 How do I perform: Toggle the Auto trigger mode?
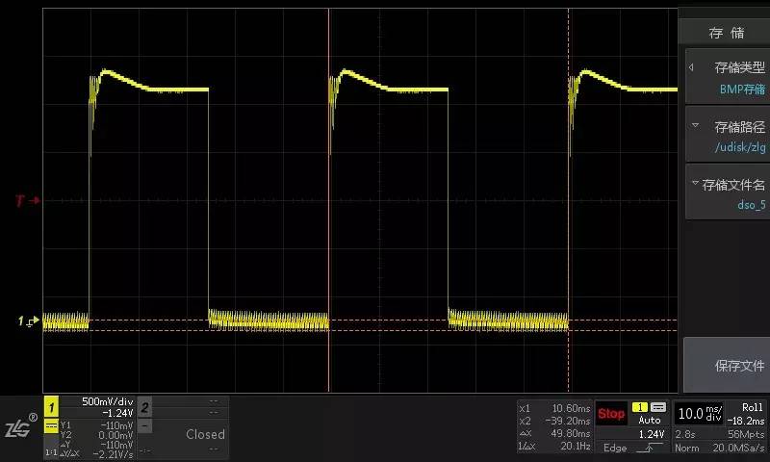[649, 421]
